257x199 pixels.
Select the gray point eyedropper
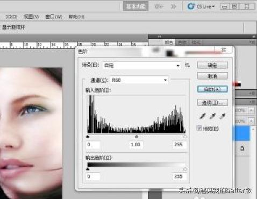tap(212, 116)
